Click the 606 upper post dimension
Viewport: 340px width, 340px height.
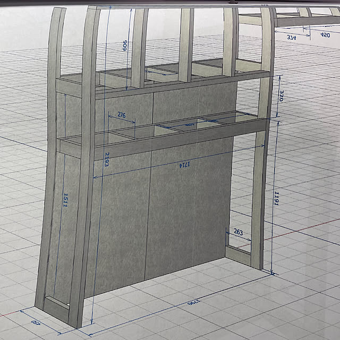point(125,45)
